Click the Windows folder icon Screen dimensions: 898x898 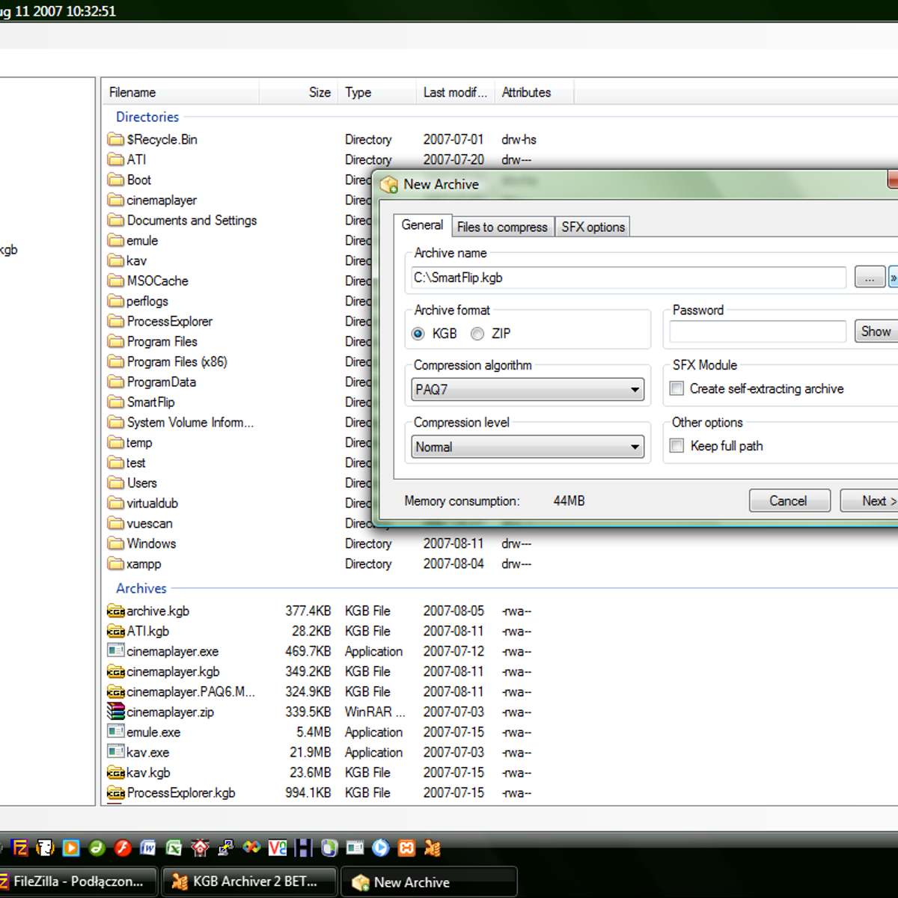[x=115, y=543]
